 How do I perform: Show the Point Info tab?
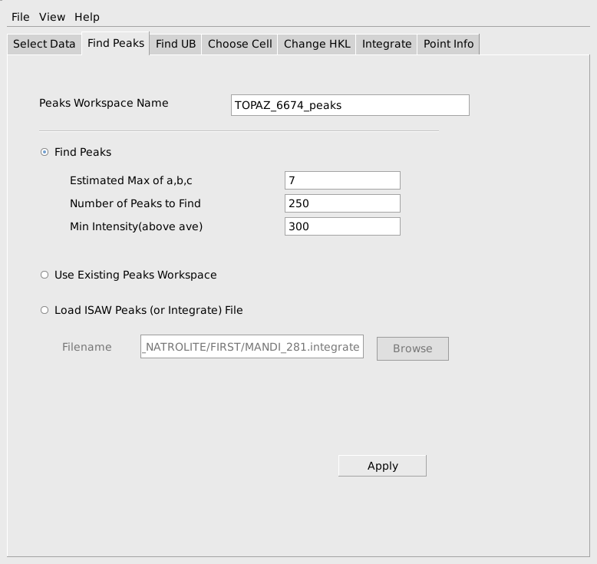point(448,44)
